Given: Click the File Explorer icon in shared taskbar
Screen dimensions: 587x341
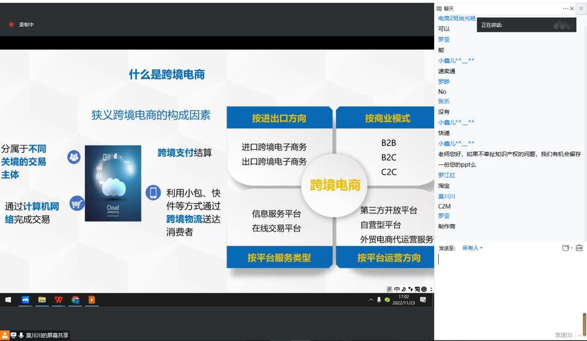Looking at the screenshot, I should tap(42, 300).
